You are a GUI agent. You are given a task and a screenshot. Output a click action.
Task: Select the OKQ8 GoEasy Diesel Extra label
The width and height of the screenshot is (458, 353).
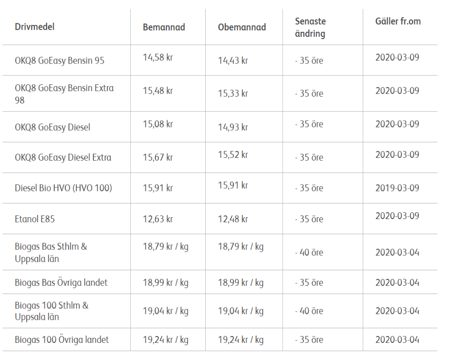click(63, 157)
